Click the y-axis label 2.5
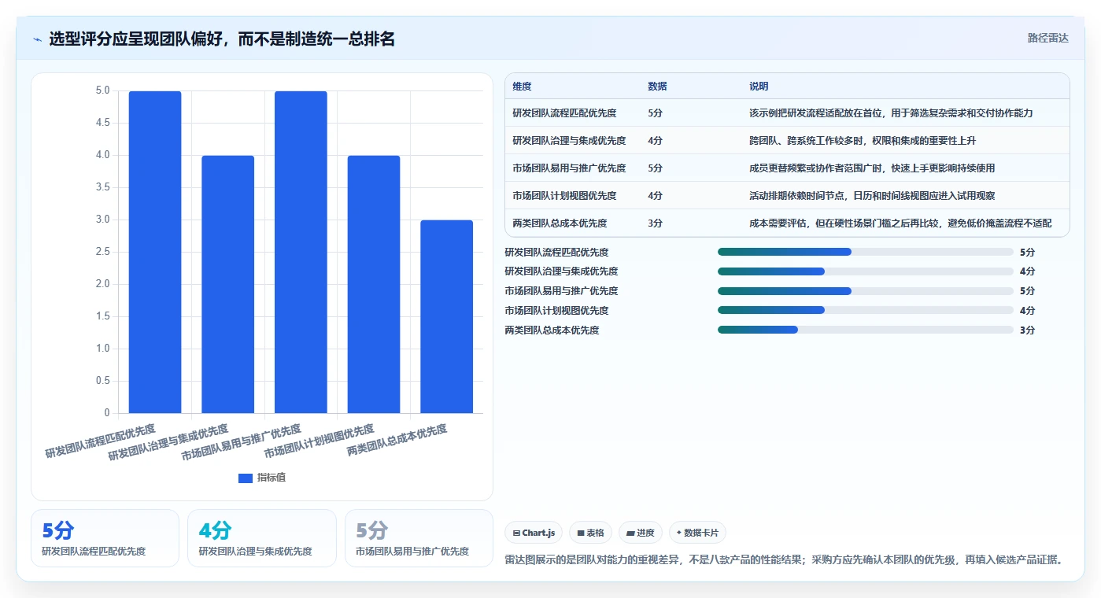The width and height of the screenshot is (1101, 598). coord(102,252)
